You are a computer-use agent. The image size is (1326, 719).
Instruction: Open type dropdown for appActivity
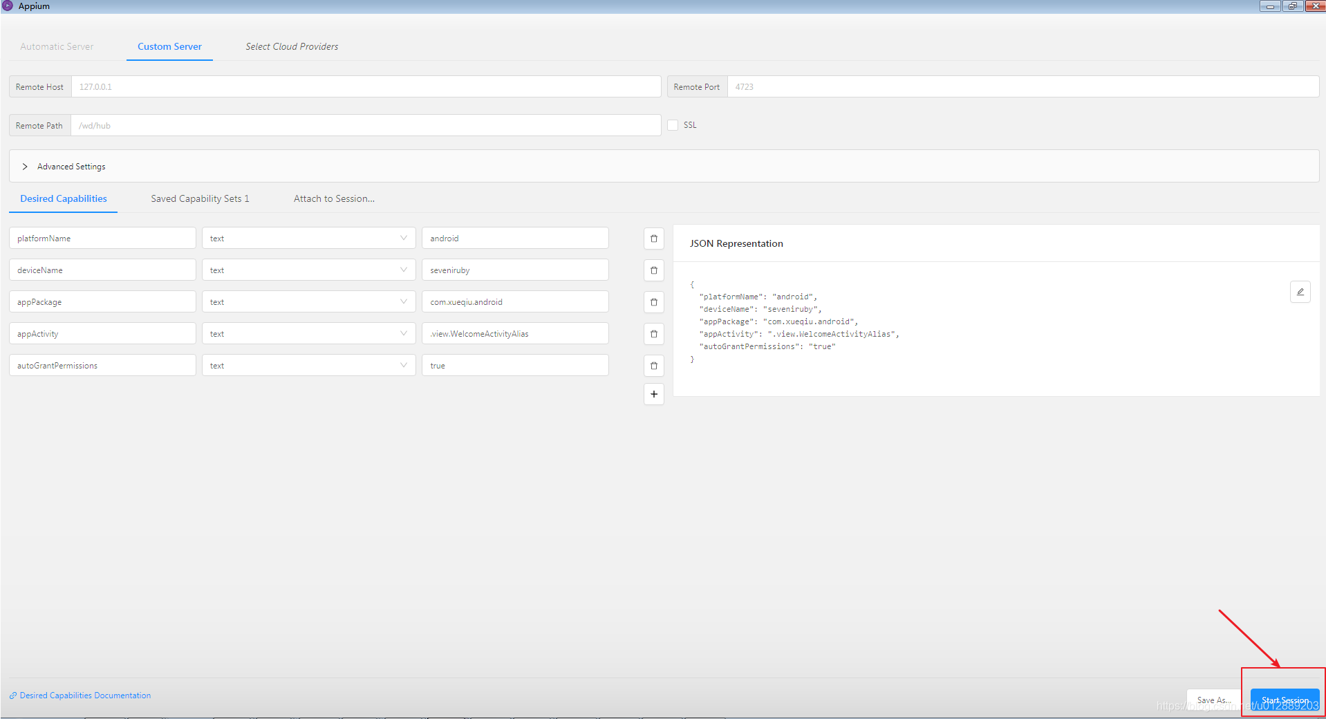pyautogui.click(x=308, y=333)
